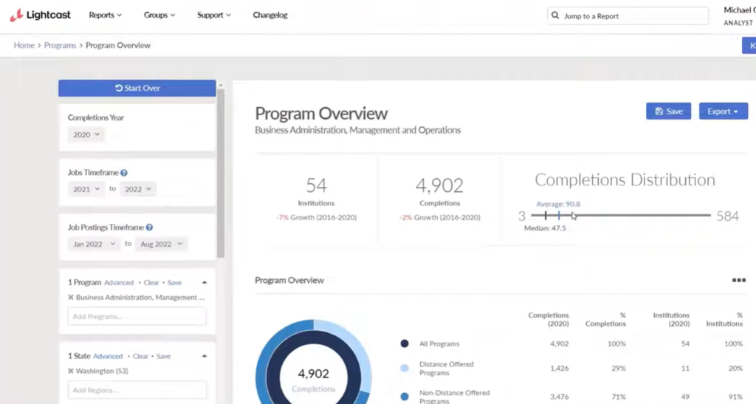Image resolution: width=756 pixels, height=404 pixels.
Task: Open the Changelog page
Action: (270, 16)
